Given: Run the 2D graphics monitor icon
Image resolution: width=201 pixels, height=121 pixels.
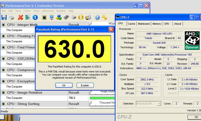Looking at the screenshot, I should [52, 17].
